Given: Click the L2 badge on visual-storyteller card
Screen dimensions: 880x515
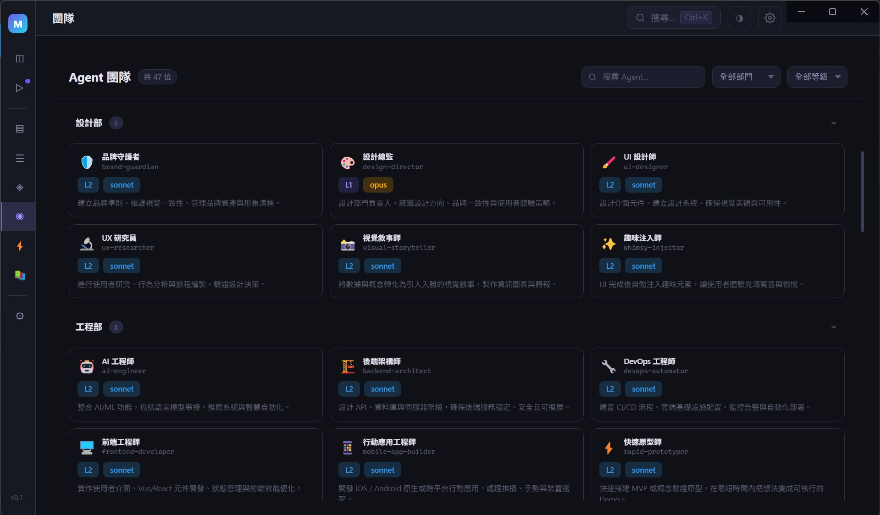Looking at the screenshot, I should click(349, 266).
